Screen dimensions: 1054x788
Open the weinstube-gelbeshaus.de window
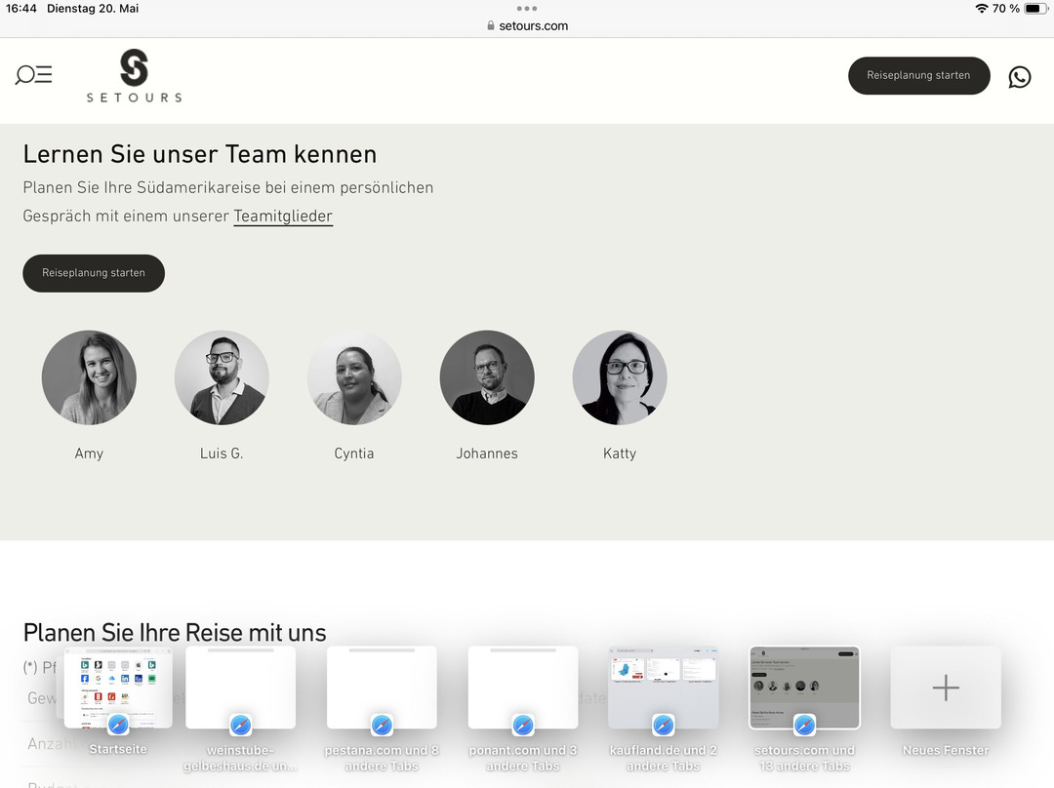coord(240,687)
